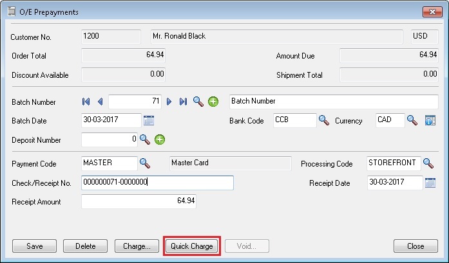Click the Payment Code field MASTER
The height and width of the screenshot is (263, 449).
point(110,163)
